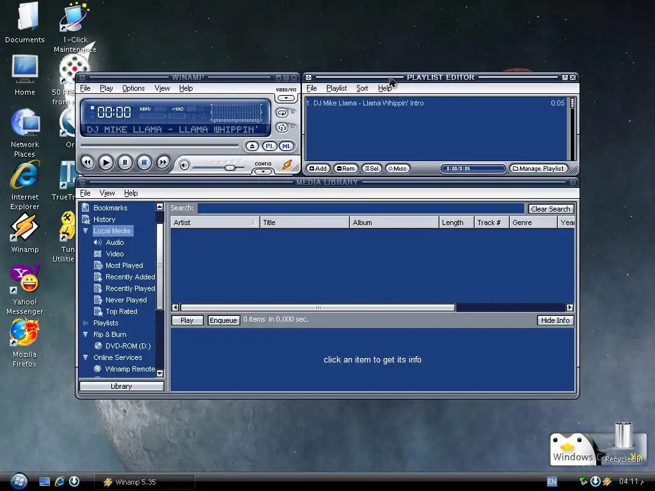Image resolution: width=655 pixels, height=491 pixels.
Task: Open History in Media Library tree
Action: tap(104, 219)
